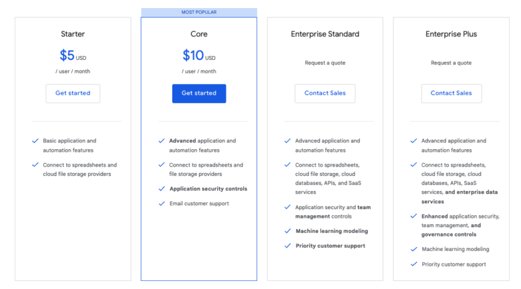Image resolution: width=521 pixels, height=289 pixels.
Task: Click checkmark beside Machine learning modeling in Enterprise Plus
Action: 413,249
